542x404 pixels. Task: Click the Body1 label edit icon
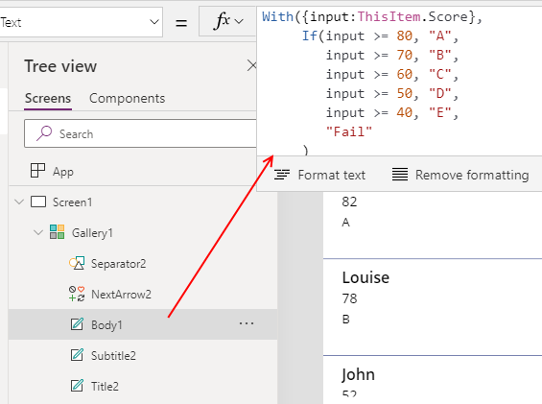(77, 324)
